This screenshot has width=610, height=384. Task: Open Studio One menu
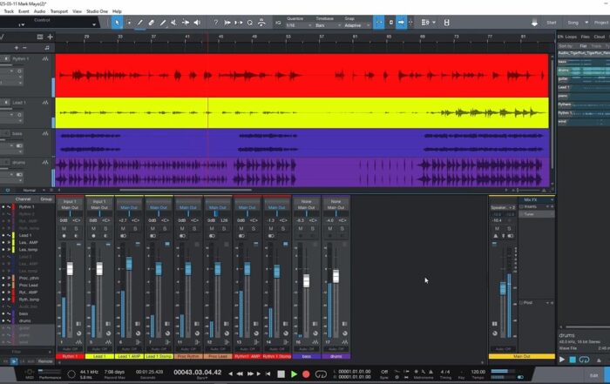(97, 11)
